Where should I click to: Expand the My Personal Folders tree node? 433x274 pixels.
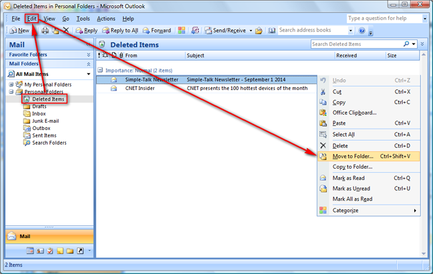[x=11, y=85]
